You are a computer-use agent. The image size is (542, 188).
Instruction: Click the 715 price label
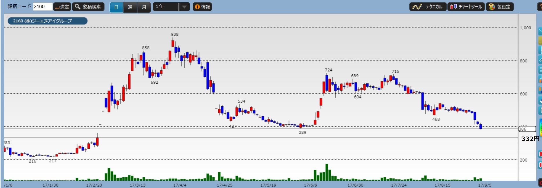click(395, 71)
